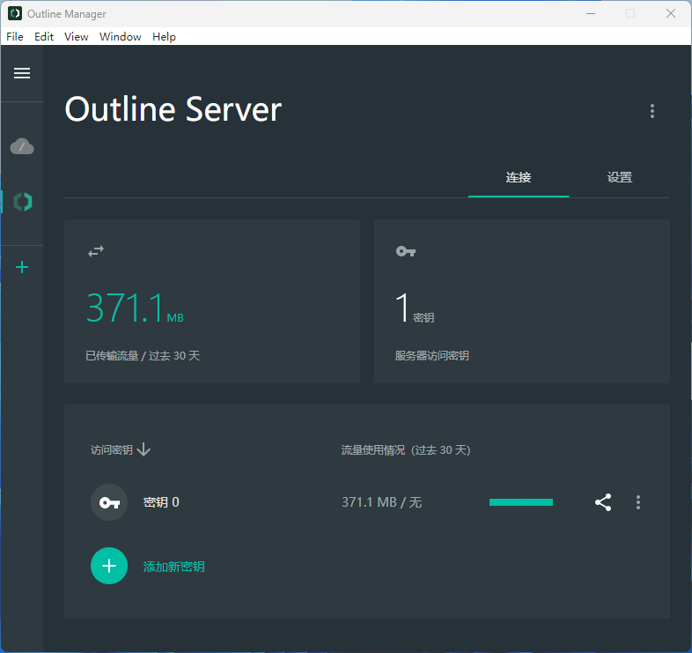The height and width of the screenshot is (653, 692).
Task: Click the key icon beside 密钥 0
Action: tap(109, 502)
